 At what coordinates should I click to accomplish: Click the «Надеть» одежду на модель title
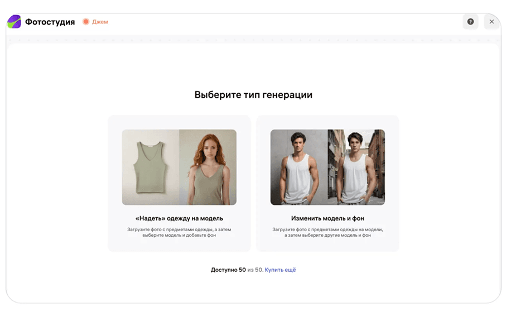click(x=179, y=218)
